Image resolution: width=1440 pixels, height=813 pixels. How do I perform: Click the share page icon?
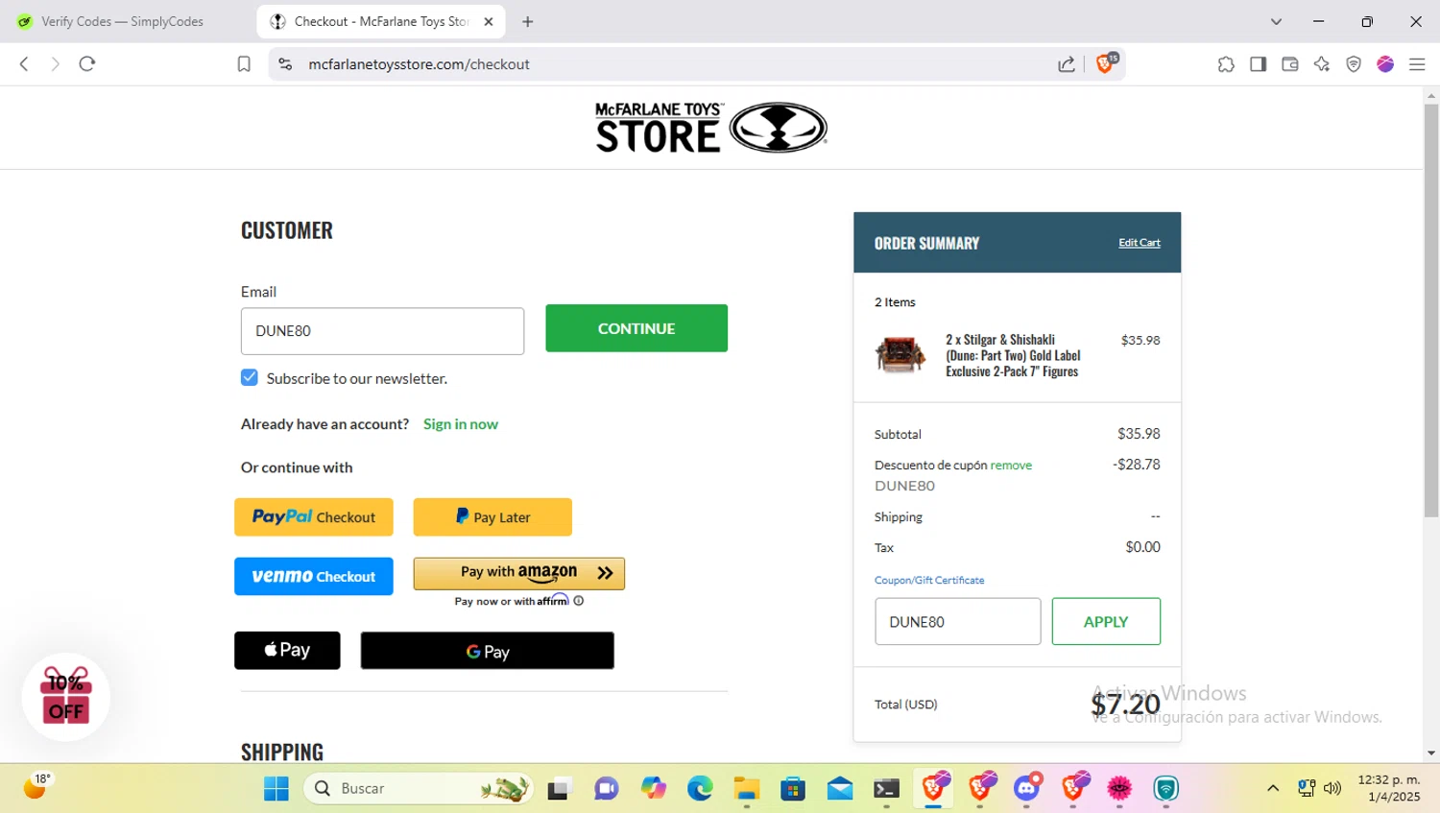[1067, 64]
